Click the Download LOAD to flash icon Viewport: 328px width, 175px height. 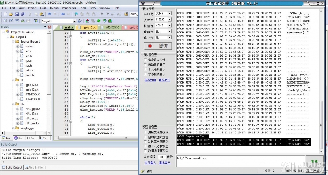(x=36, y=21)
